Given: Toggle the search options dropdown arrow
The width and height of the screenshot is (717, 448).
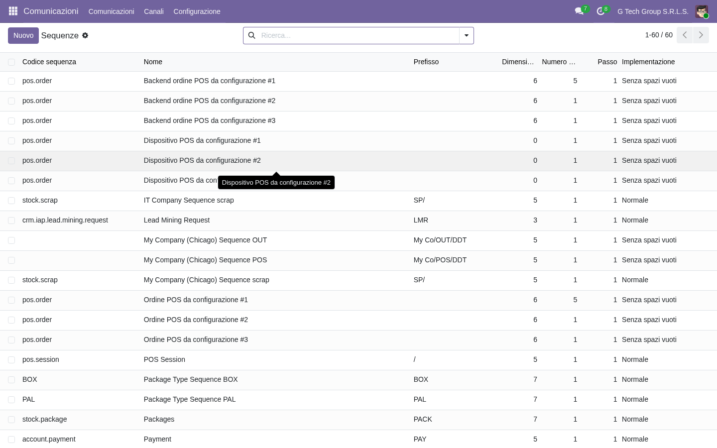Looking at the screenshot, I should click(x=467, y=35).
